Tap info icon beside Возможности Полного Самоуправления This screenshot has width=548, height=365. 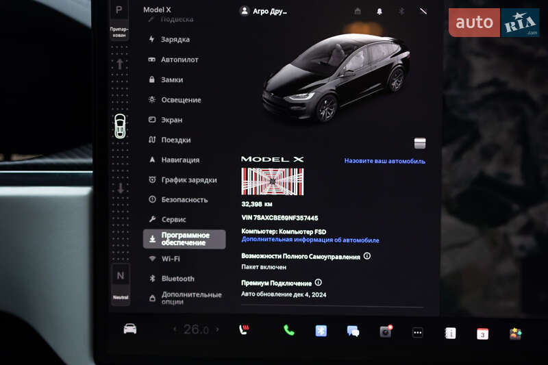click(367, 255)
